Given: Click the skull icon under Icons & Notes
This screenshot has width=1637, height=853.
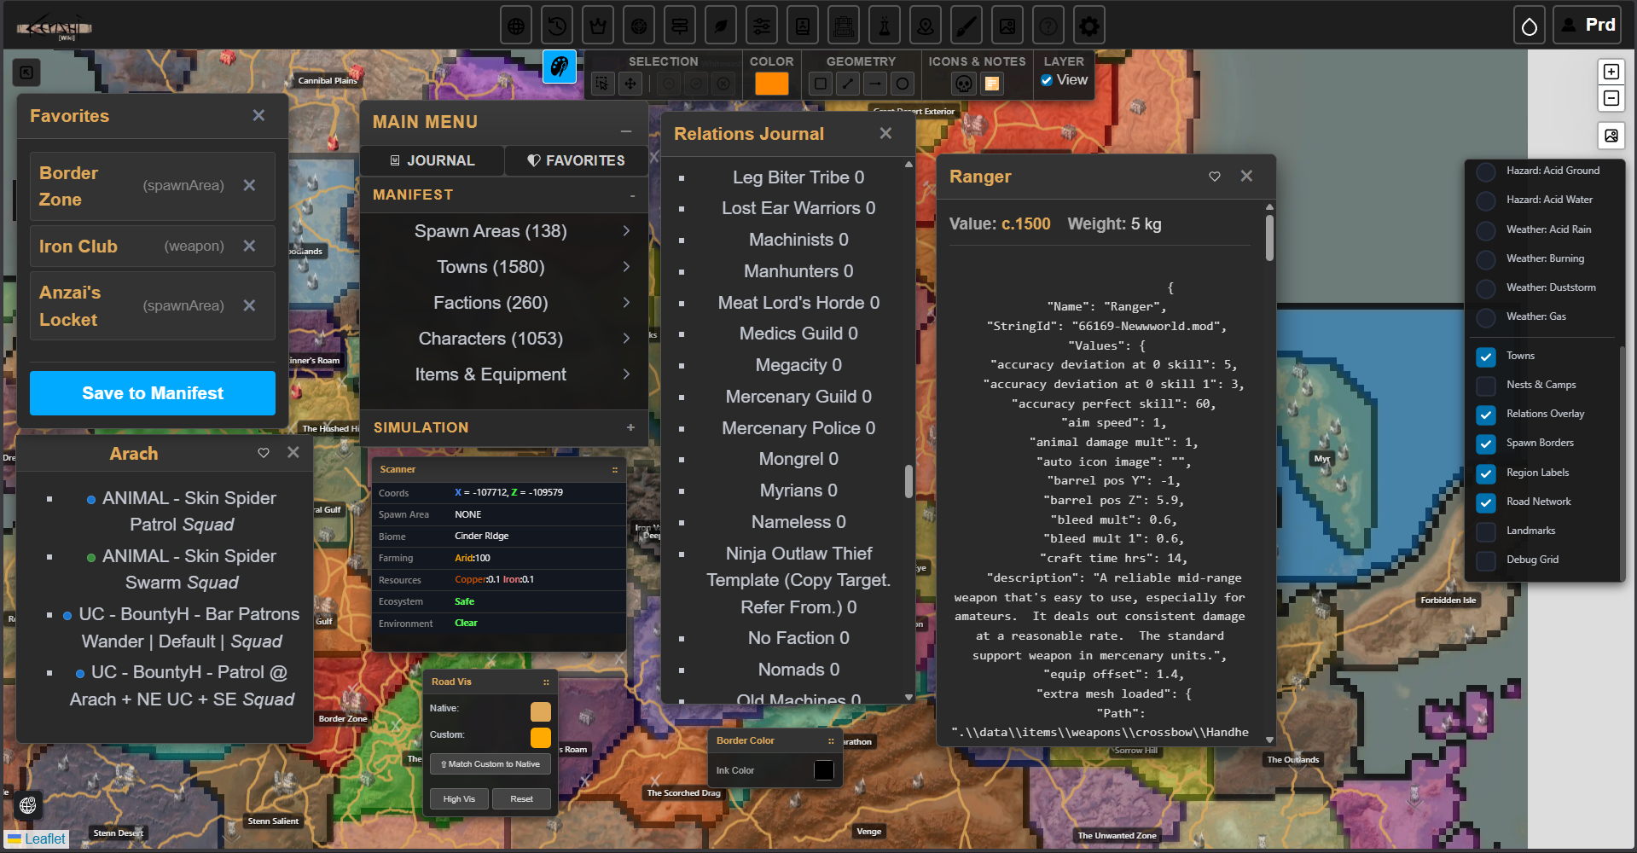Looking at the screenshot, I should (964, 84).
